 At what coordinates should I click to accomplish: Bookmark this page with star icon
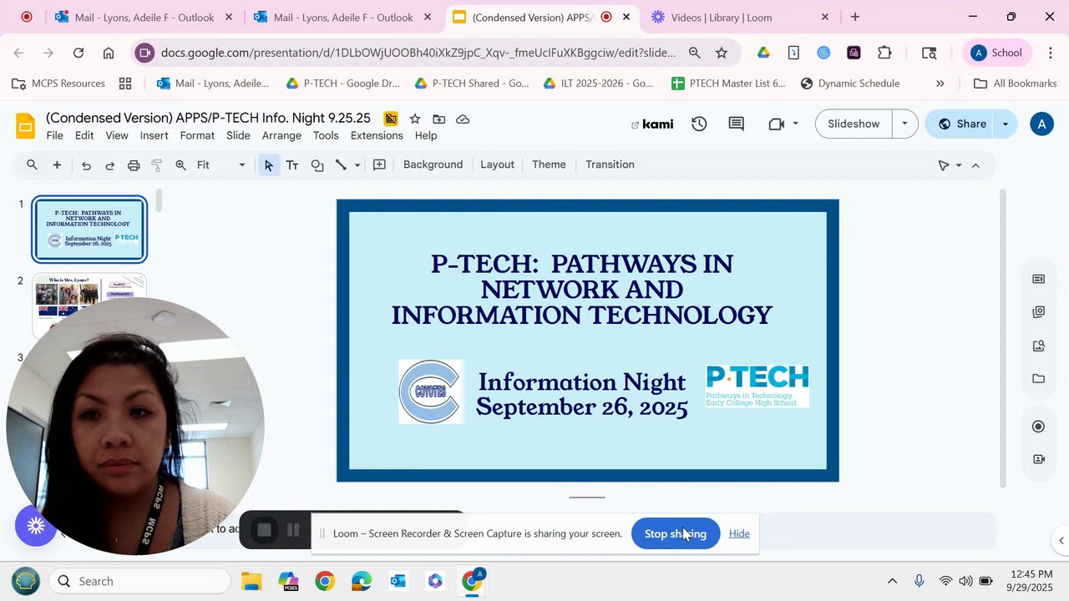pos(722,53)
